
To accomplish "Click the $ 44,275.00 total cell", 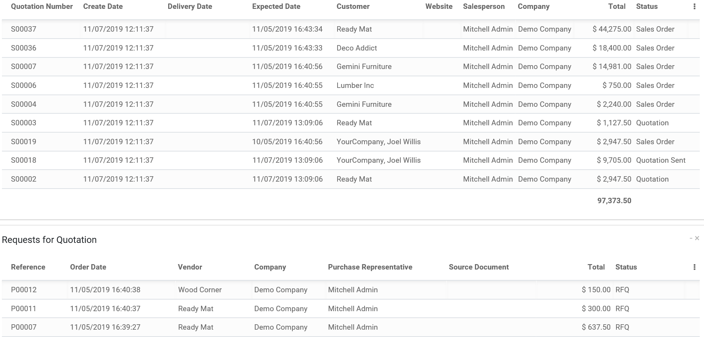I will tap(612, 29).
